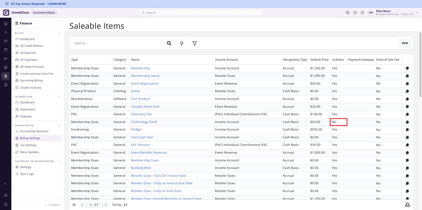Image resolution: width=422 pixels, height=210 pixels.
Task: Collapse the Billing section
Action: pos(59,33)
